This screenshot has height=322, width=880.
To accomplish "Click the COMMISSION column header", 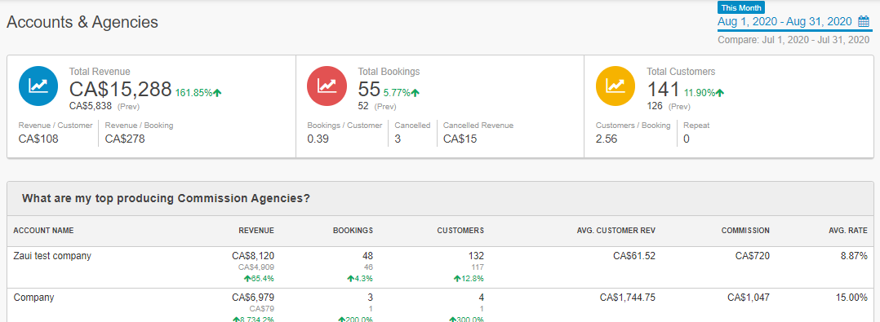I will pos(745,230).
